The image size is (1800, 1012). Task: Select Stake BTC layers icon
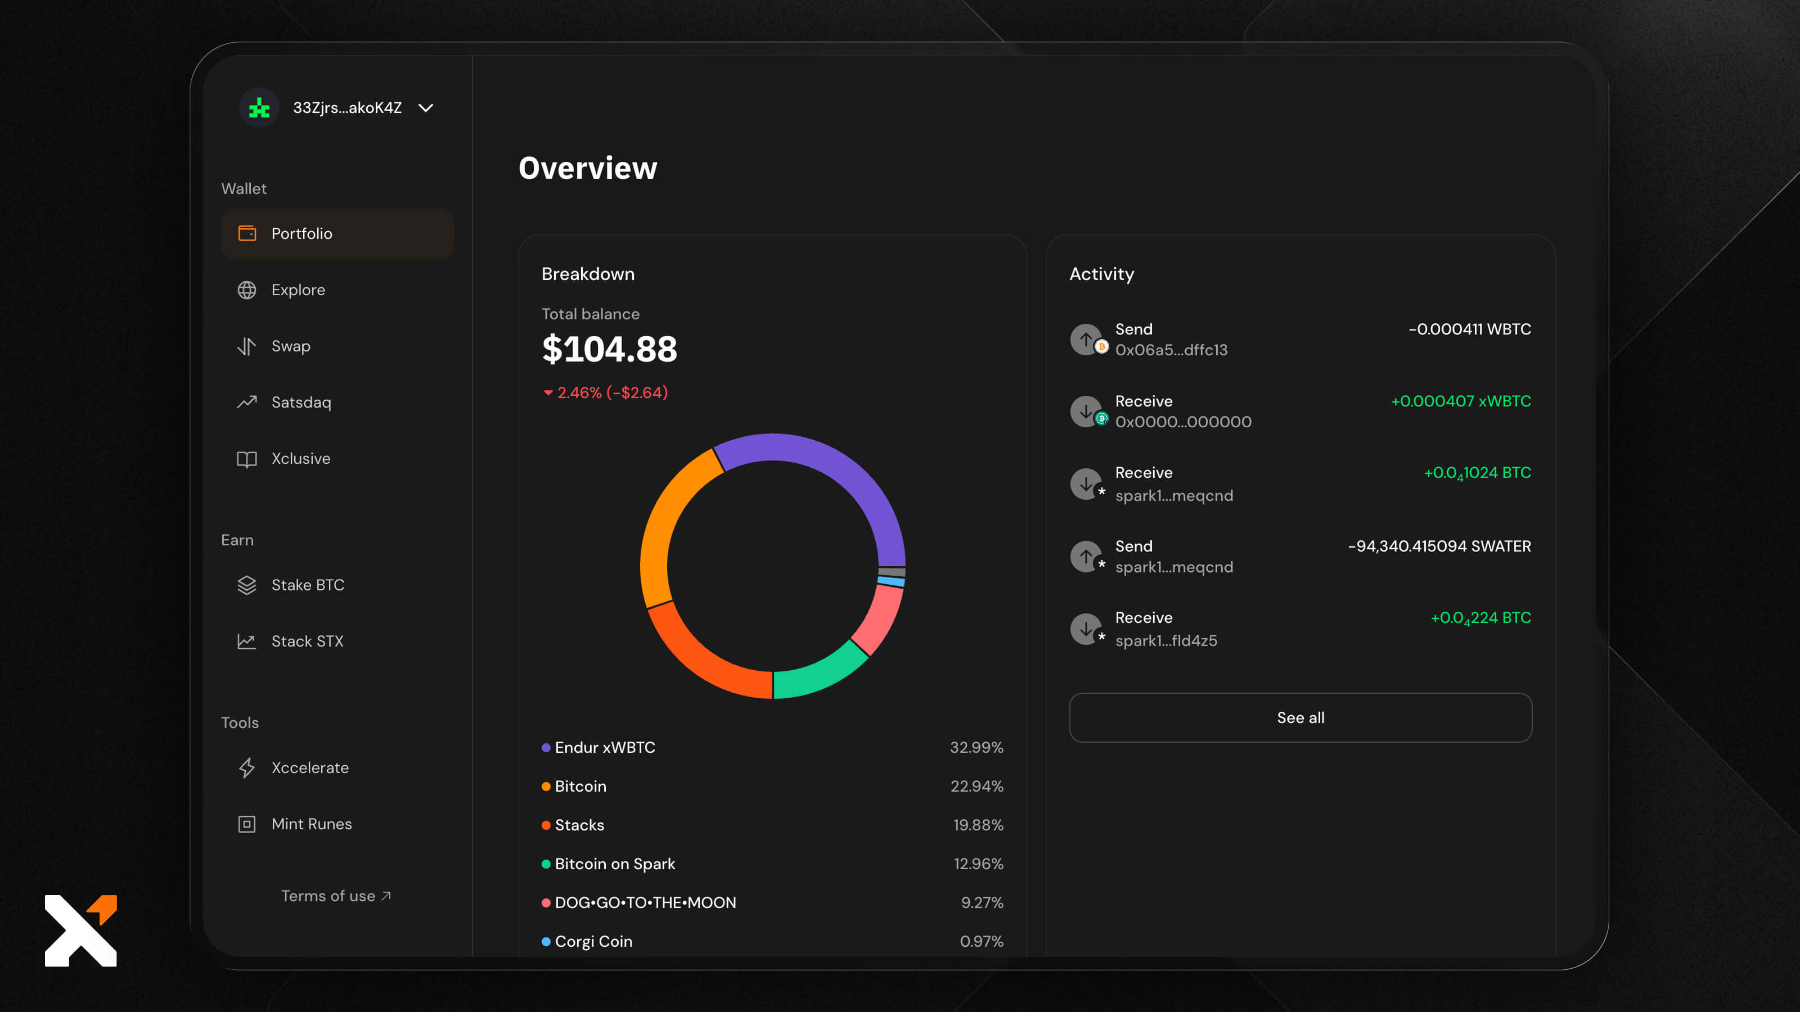point(247,585)
